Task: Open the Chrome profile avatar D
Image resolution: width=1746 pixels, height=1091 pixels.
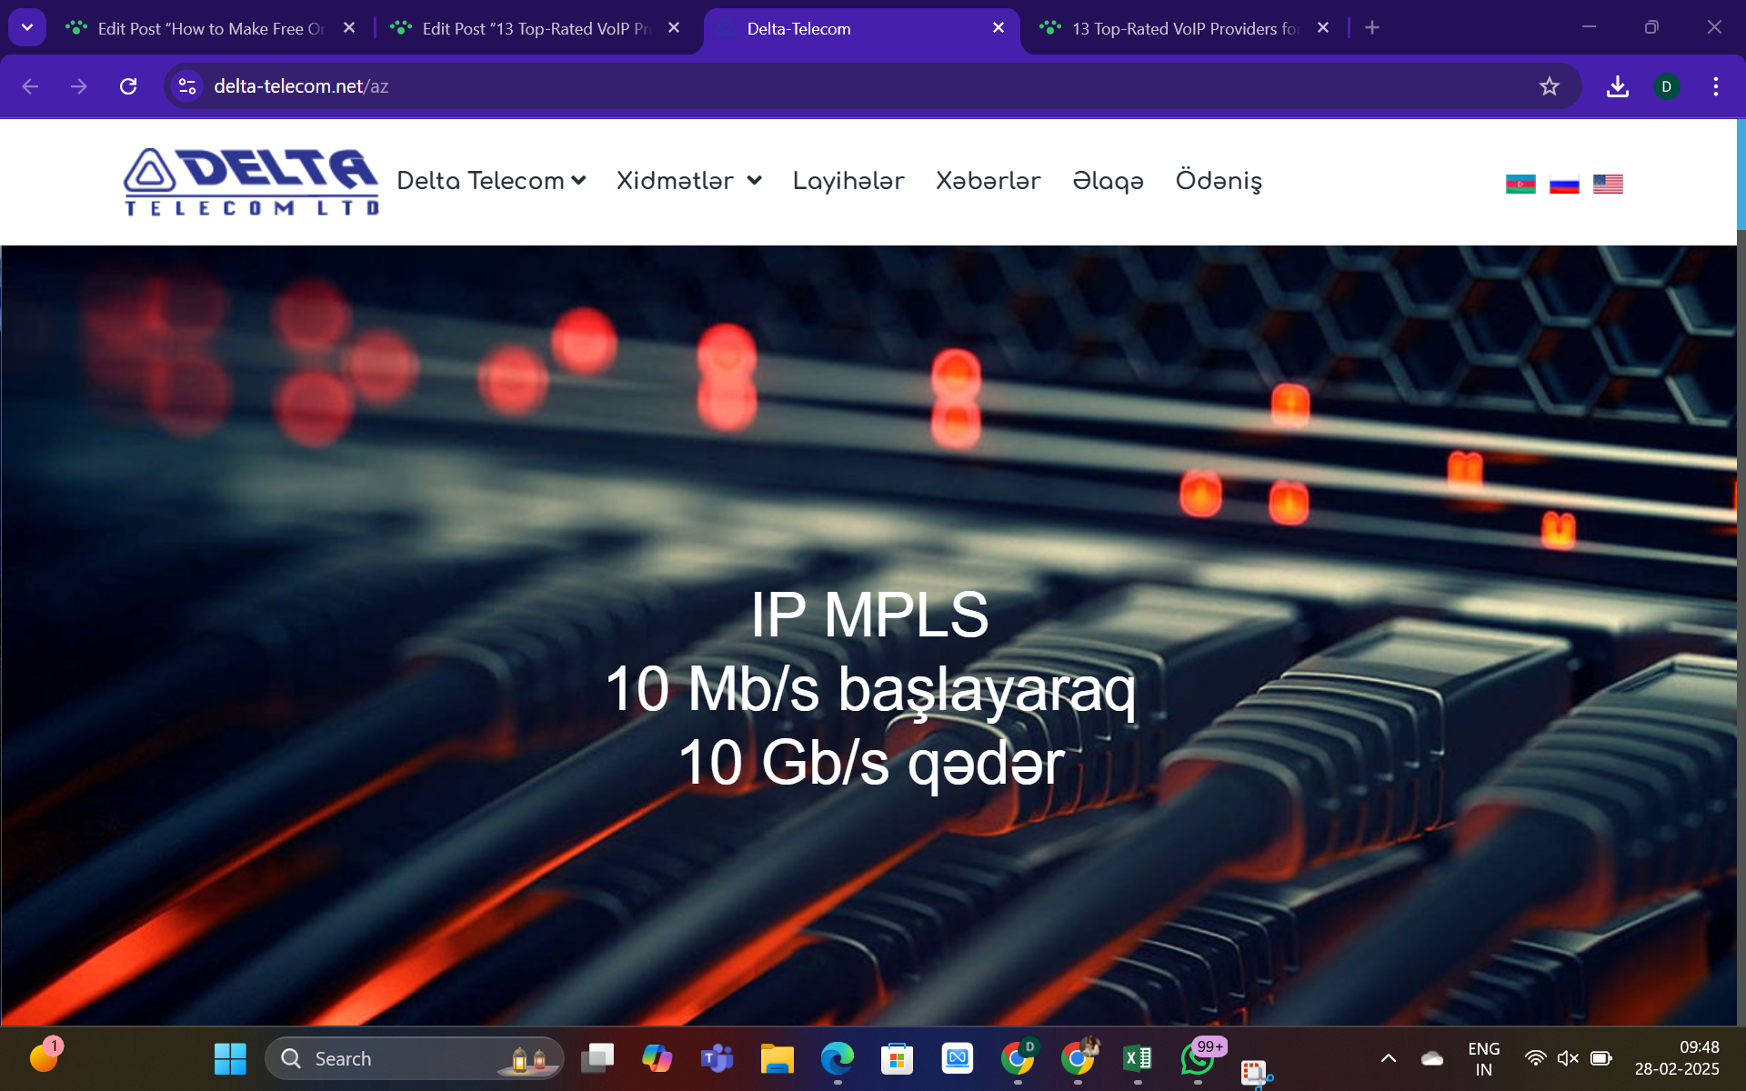Action: (1666, 86)
